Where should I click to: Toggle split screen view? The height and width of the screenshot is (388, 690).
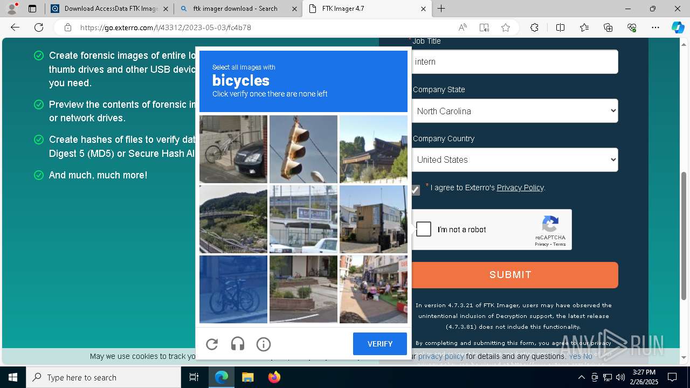560,27
